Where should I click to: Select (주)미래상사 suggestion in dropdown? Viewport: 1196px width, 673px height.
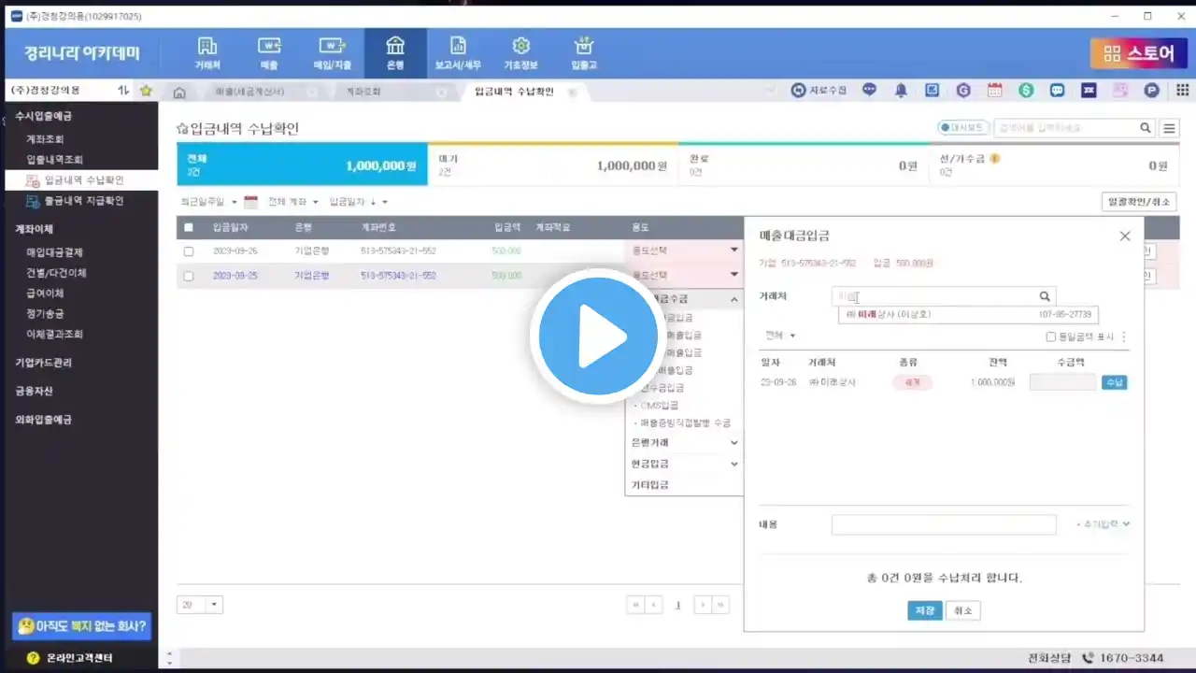click(x=968, y=314)
